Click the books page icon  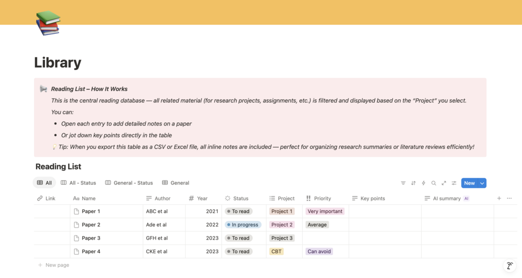point(48,23)
